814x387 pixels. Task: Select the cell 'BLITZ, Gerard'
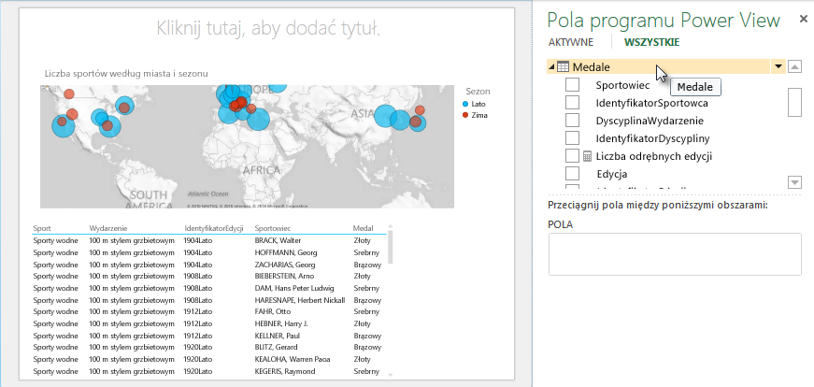(x=275, y=347)
